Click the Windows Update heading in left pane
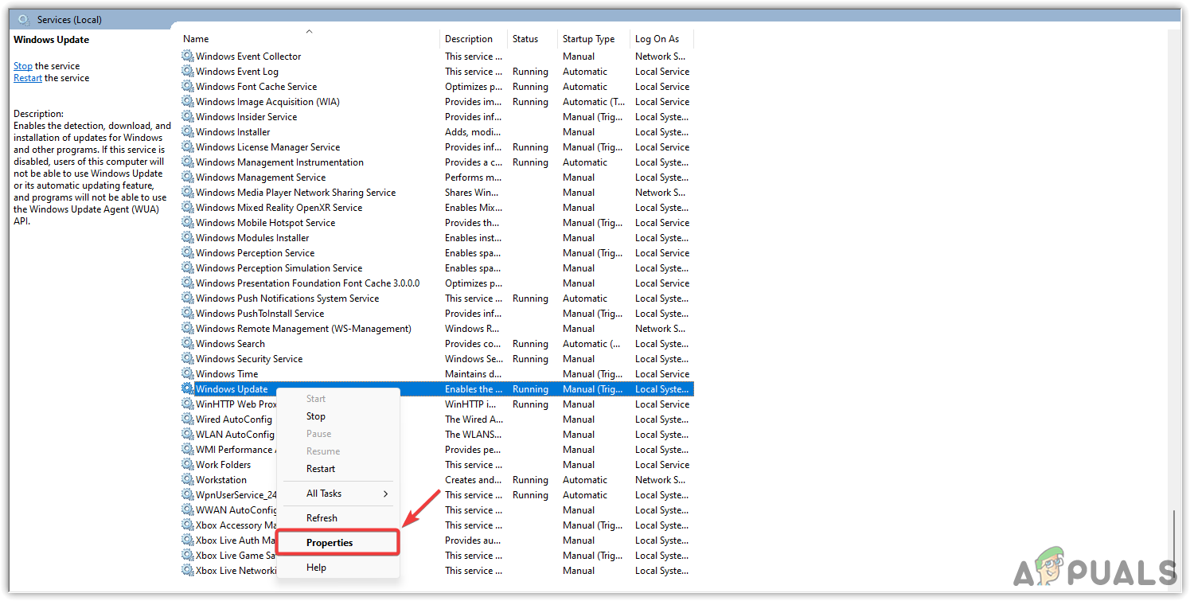Image resolution: width=1190 pixels, height=601 pixels. point(52,40)
